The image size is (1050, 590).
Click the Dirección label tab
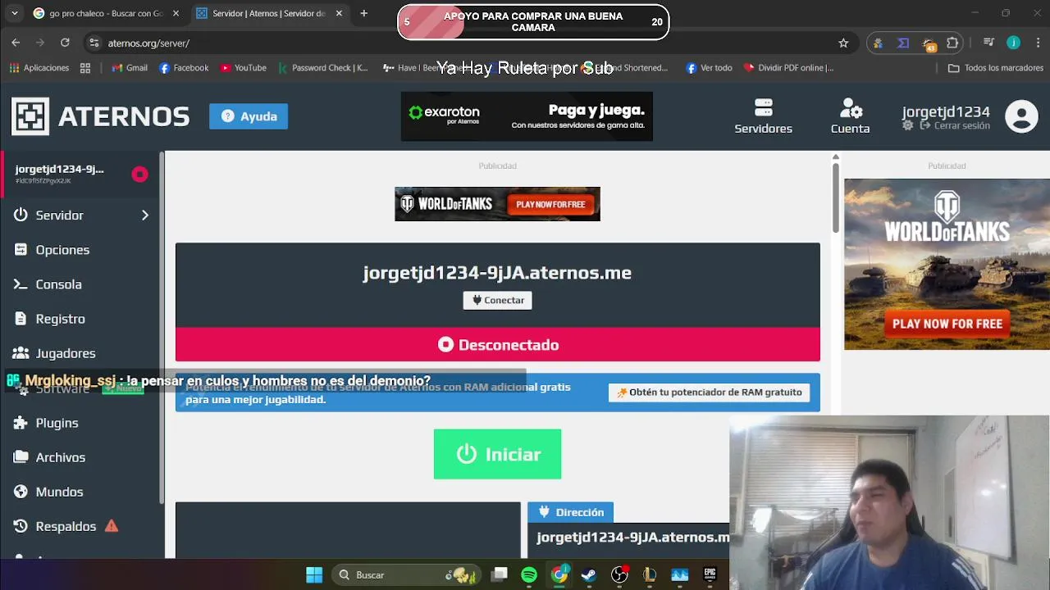coord(571,512)
